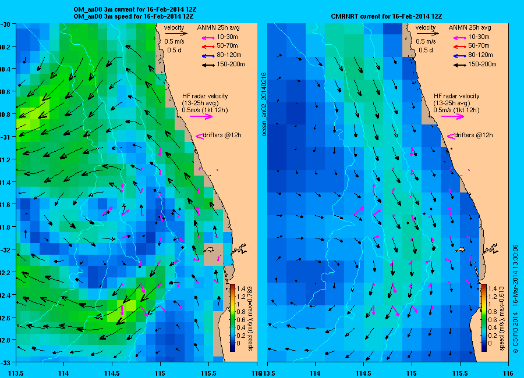Click the tan island near -32 in right map

tap(460, 249)
